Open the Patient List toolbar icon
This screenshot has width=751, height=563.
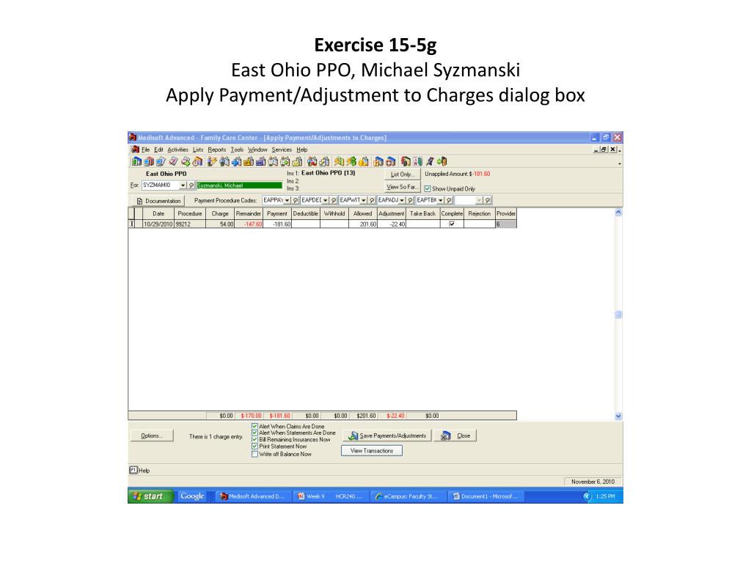pos(224,162)
